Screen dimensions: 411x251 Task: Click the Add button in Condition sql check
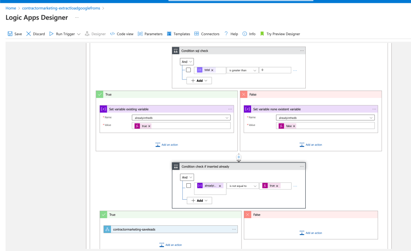click(x=199, y=81)
